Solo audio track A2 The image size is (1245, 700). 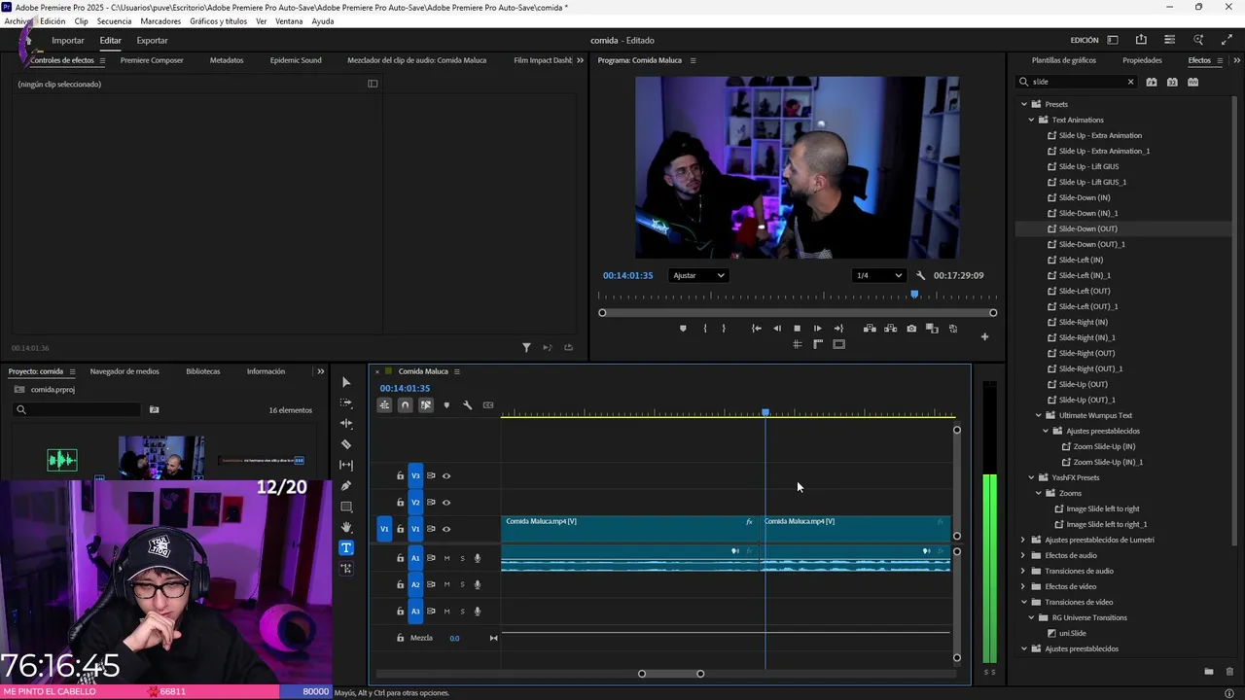[462, 584]
